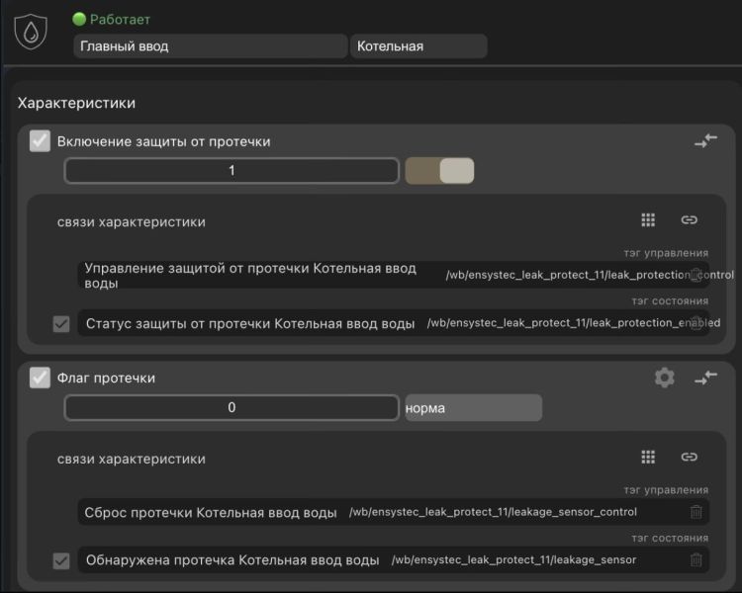Delete the leakage_sensor_control tag link

pyautogui.click(x=696, y=512)
